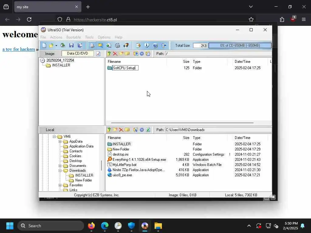The height and width of the screenshot is (233, 311).
Task: Open the File menu
Action: pos(43,37)
